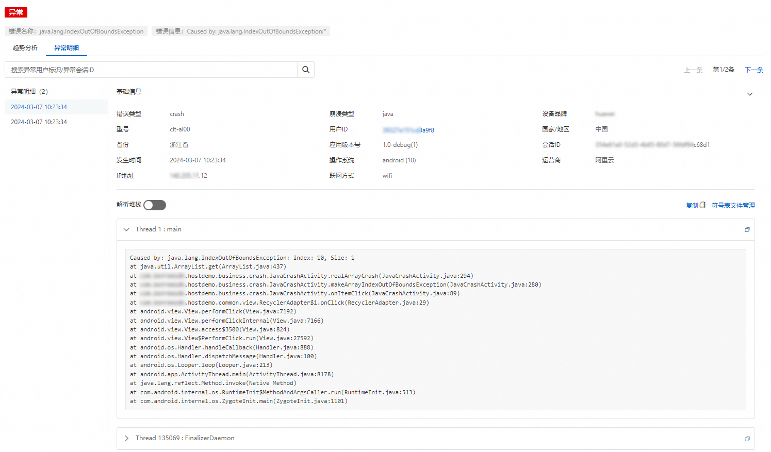Click the 发生时间 value 2024-03-07 10:23:34
771x452 pixels.
(198, 160)
